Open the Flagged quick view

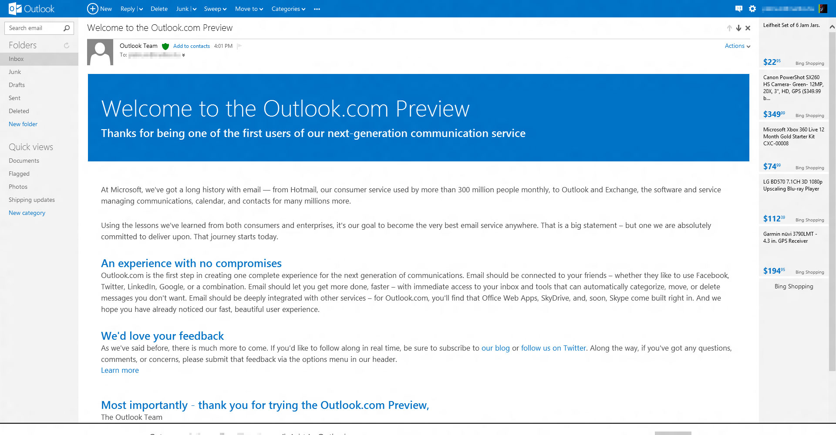tap(19, 174)
